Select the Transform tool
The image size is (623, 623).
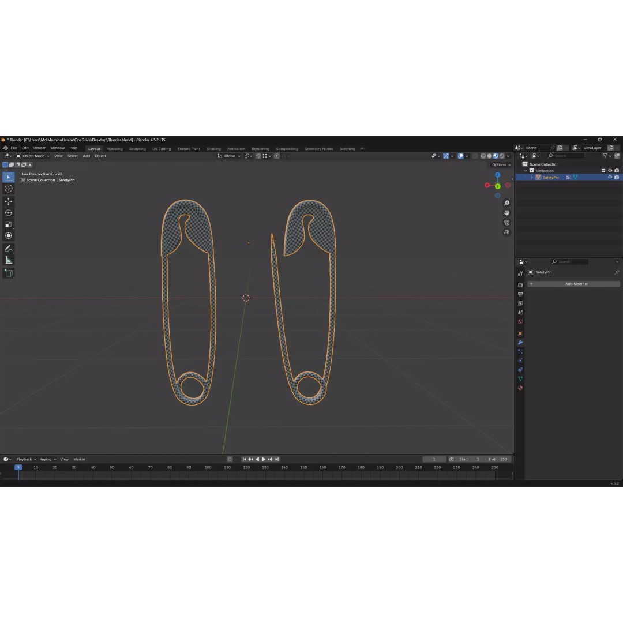(x=8, y=236)
